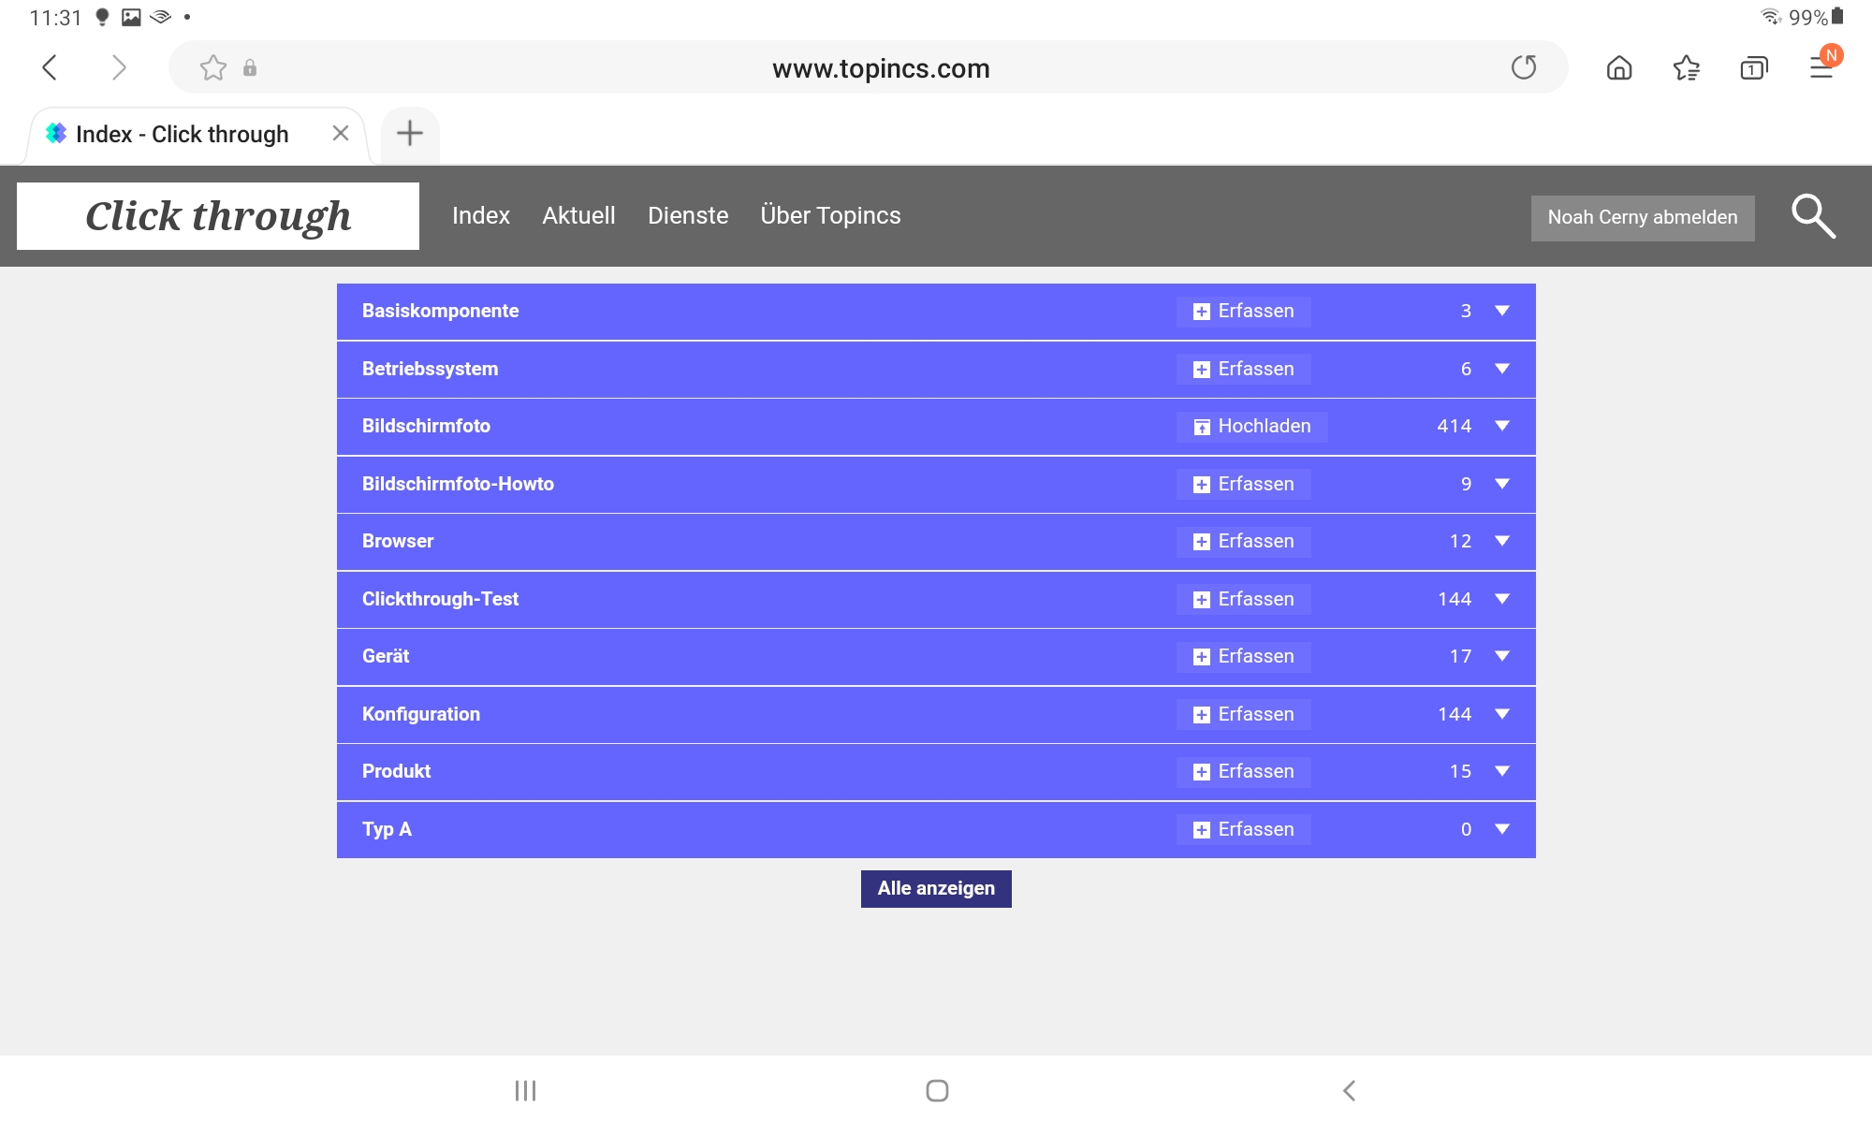Click the search magnifier icon
This screenshot has height=1123, width=1872.
click(x=1813, y=217)
